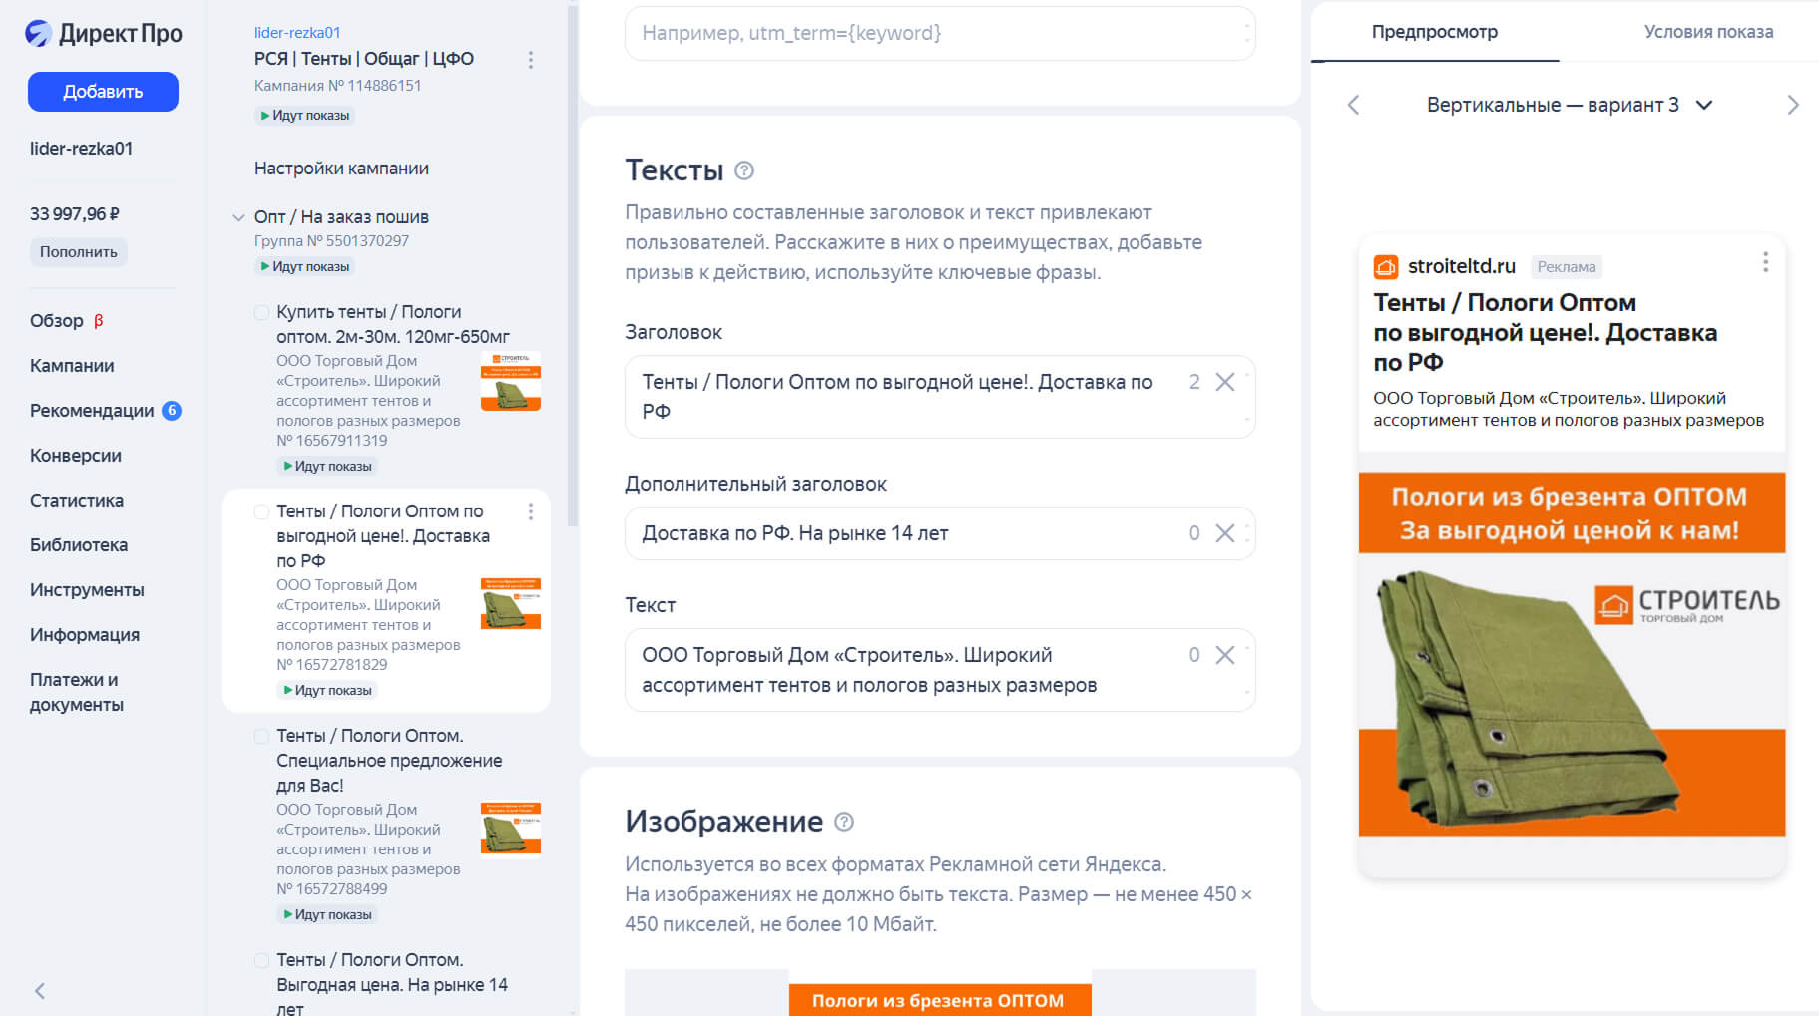The width and height of the screenshot is (1819, 1016).
Task: Edit the Дополнительный заголовок field
Action: click(940, 533)
